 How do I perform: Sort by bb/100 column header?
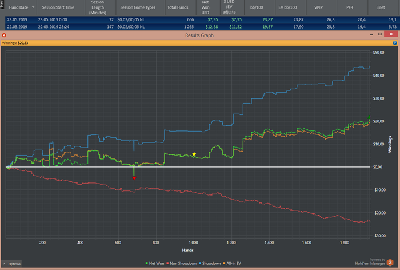[257, 7]
